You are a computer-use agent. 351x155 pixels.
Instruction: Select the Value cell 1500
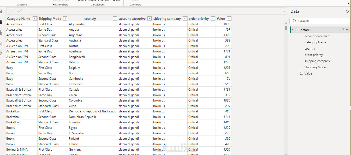[x=224, y=150]
